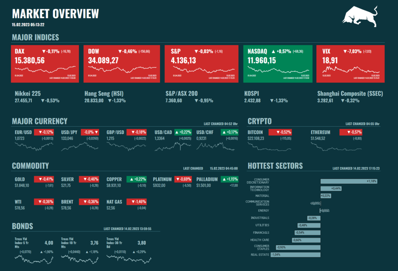Viewport: 398px width, 271px height.
Task: Click the Real Estate -1,04% bar
Action: [x=296, y=255]
